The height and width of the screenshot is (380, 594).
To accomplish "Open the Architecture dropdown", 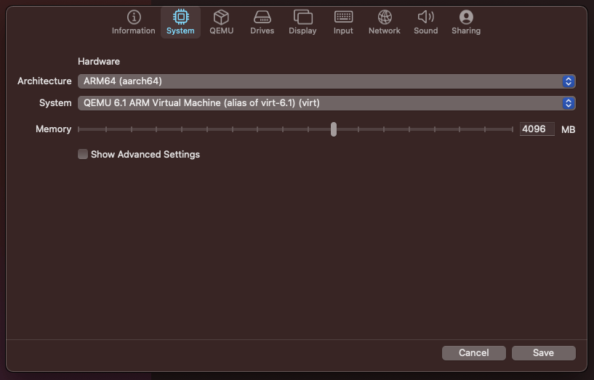I will point(326,81).
